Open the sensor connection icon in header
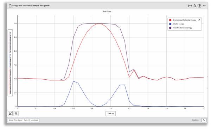 [x=190, y=6]
